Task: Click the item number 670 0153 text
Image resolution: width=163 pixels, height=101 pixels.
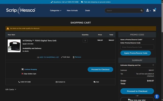Action: tap(30, 44)
